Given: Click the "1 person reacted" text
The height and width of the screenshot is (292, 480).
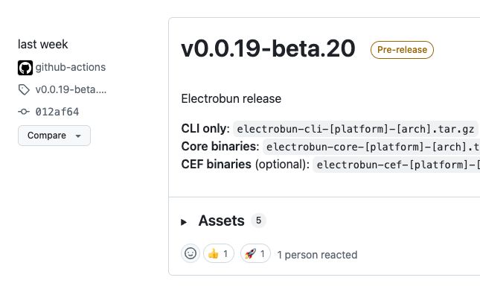Looking at the screenshot, I should coord(317,255).
